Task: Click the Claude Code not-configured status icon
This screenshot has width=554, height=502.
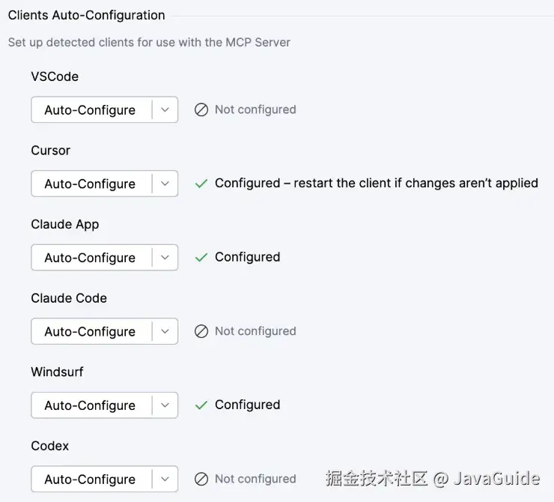Action: (x=201, y=331)
